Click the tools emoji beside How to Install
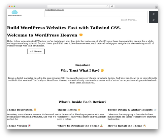This screenshot has height=139, width=165. point(145,126)
